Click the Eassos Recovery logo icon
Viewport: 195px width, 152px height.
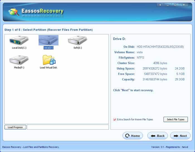point(14,12)
